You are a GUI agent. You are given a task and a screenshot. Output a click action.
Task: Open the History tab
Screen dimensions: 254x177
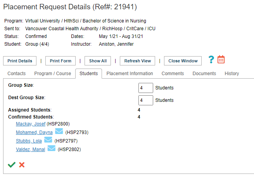[x=232, y=74]
